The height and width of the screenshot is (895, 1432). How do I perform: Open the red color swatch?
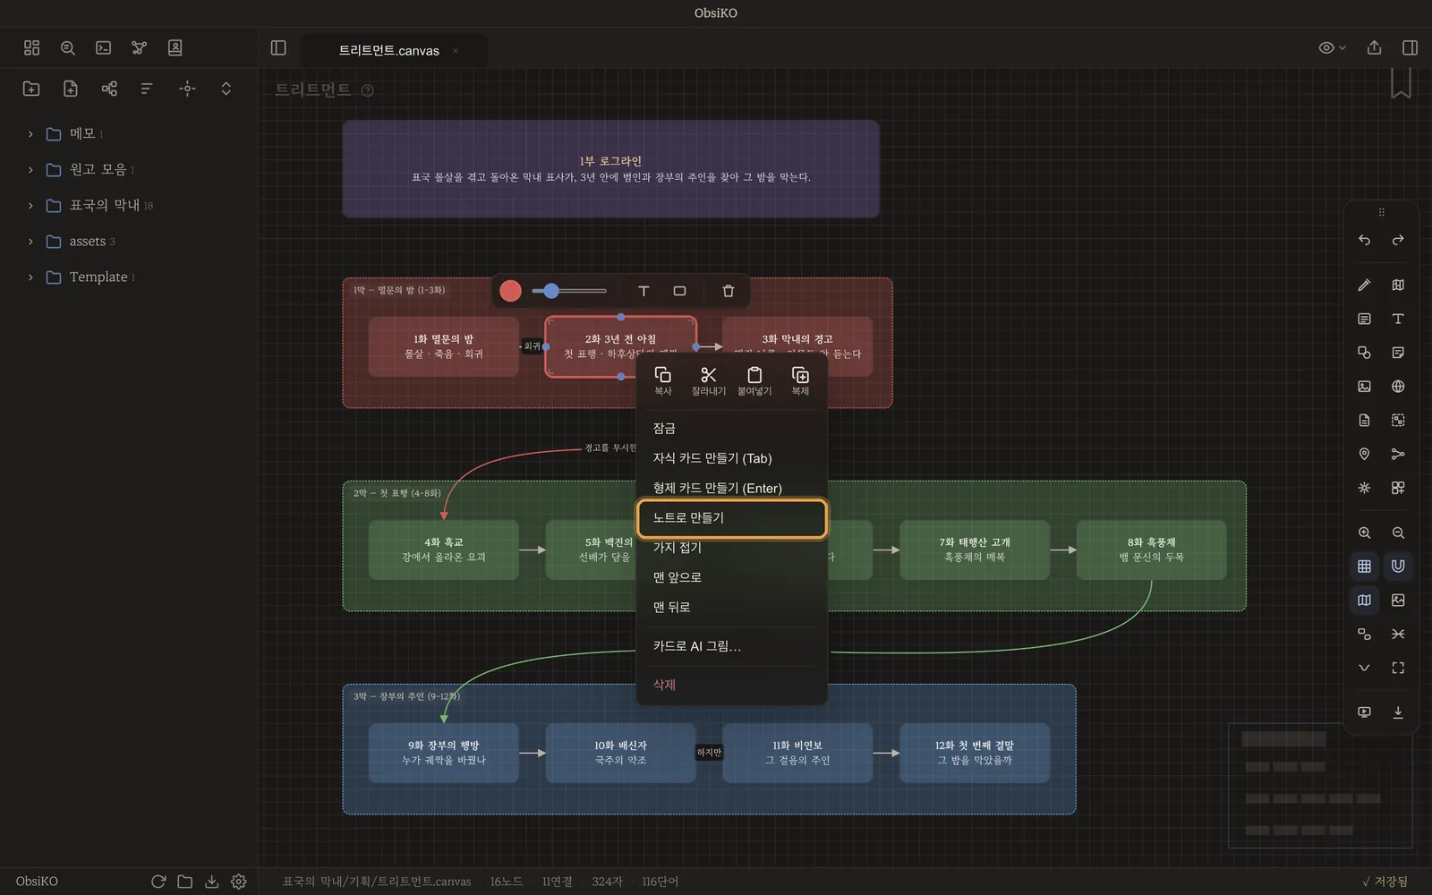pos(510,291)
